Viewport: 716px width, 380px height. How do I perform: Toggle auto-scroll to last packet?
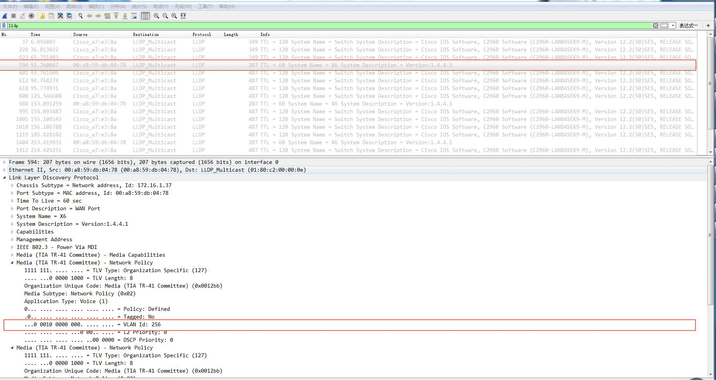pyautogui.click(x=134, y=16)
